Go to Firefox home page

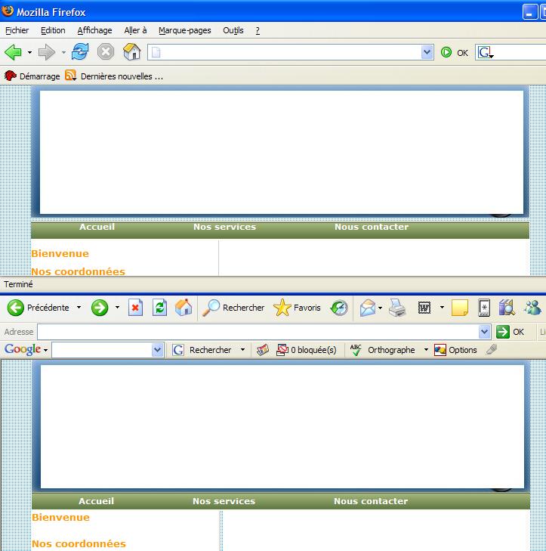tap(132, 51)
